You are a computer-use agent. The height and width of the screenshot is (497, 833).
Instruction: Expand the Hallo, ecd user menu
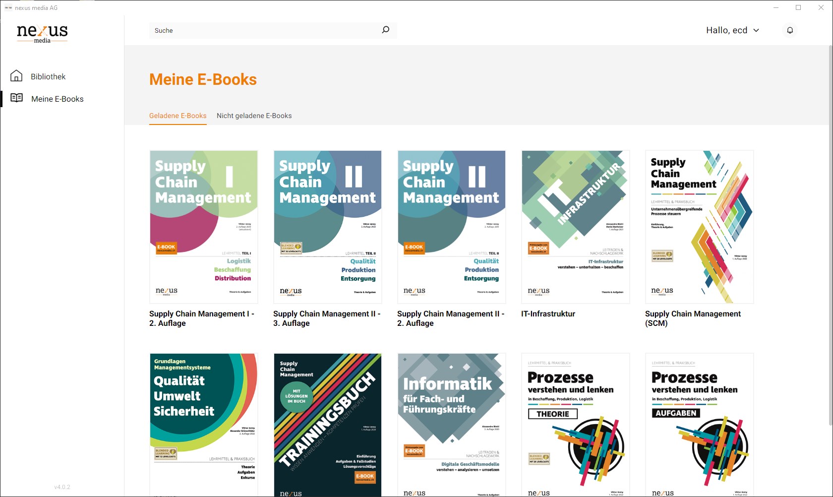tap(732, 30)
